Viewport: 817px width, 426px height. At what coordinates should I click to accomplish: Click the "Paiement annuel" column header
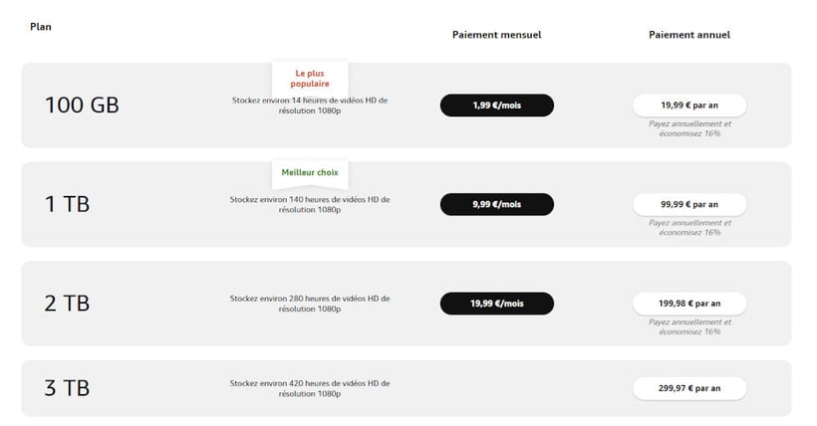[688, 34]
